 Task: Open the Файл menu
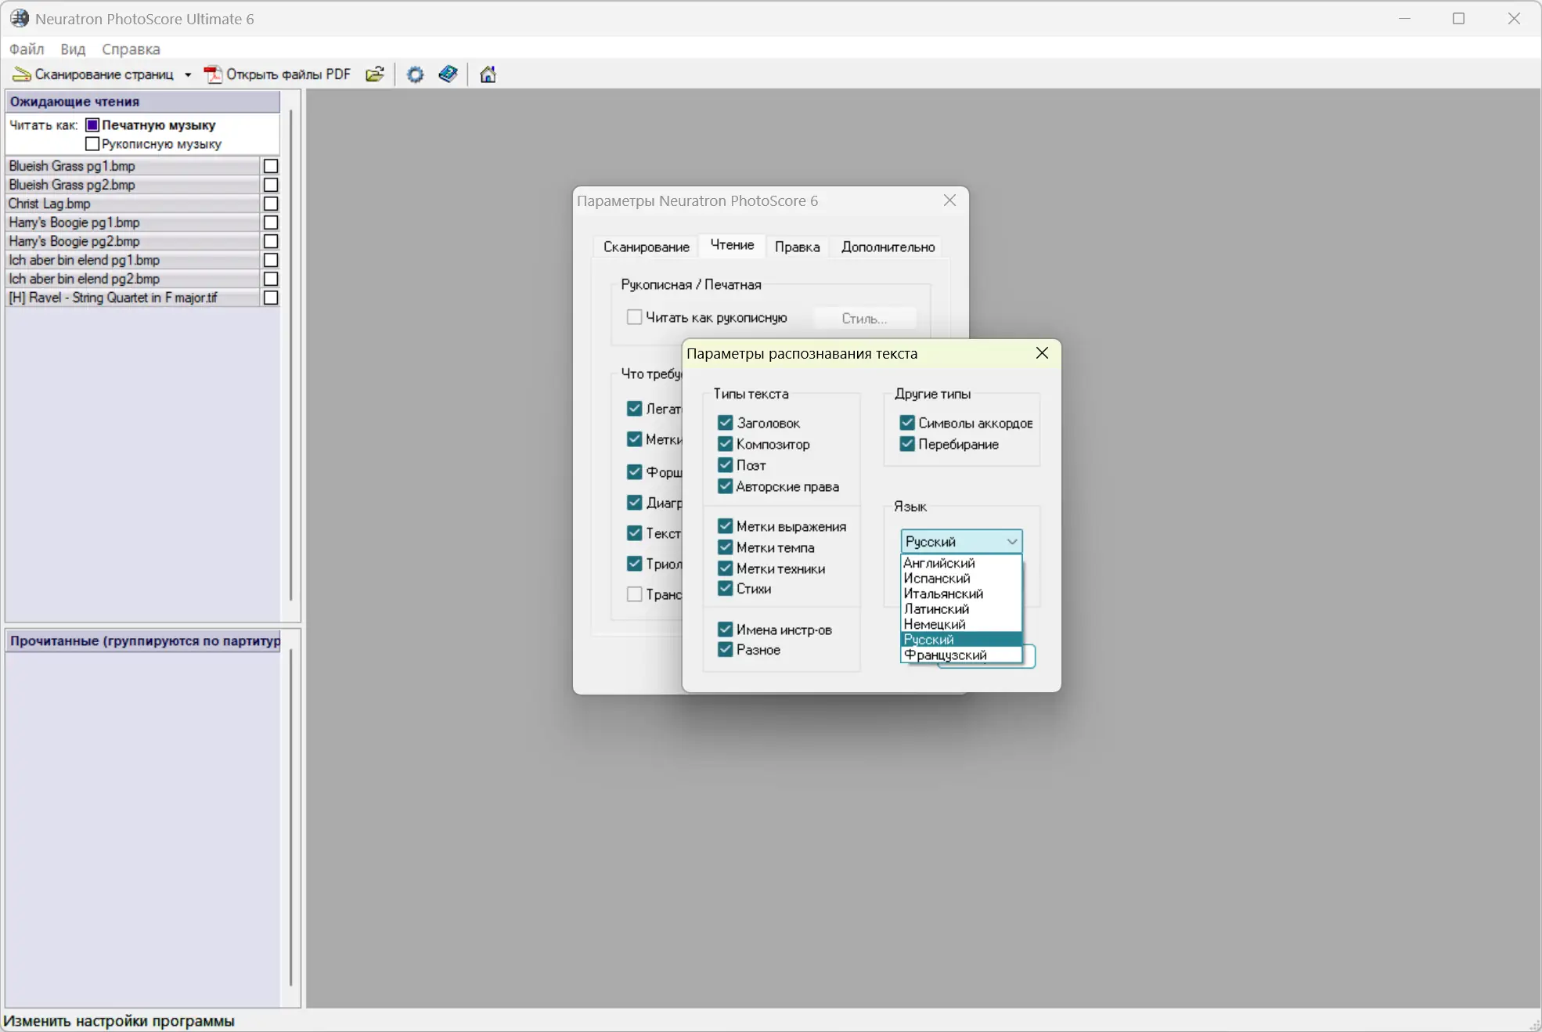pos(27,49)
